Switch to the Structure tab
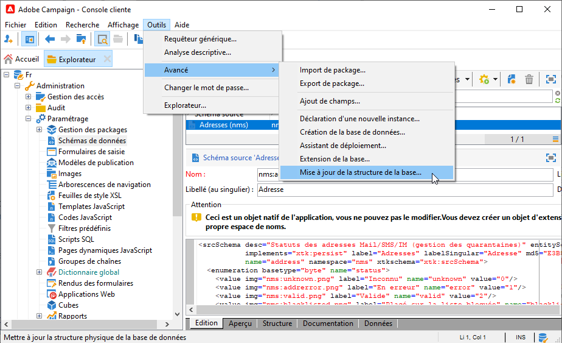 click(277, 324)
